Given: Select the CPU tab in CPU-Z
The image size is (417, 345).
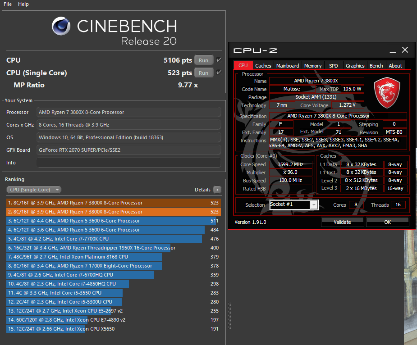Looking at the screenshot, I should pyautogui.click(x=243, y=65).
